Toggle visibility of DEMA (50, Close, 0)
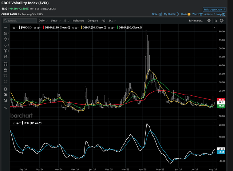 tap(112, 28)
